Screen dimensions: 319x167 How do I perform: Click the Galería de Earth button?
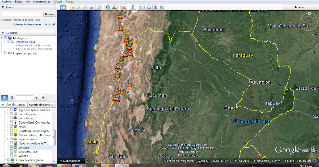pos(41,104)
